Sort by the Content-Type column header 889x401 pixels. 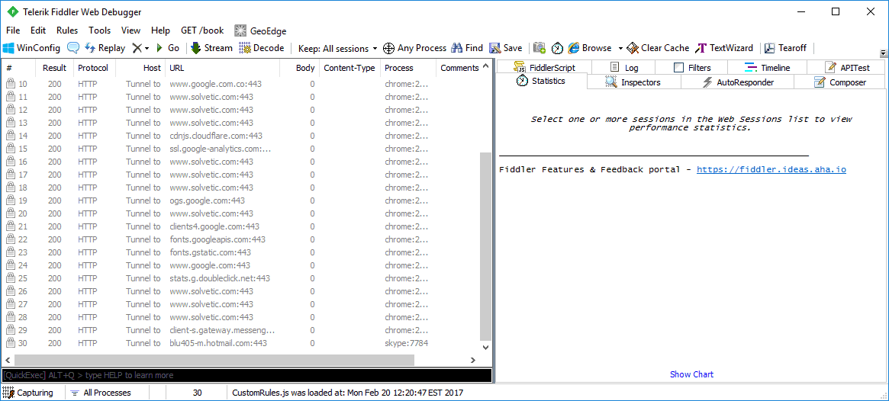click(x=349, y=68)
